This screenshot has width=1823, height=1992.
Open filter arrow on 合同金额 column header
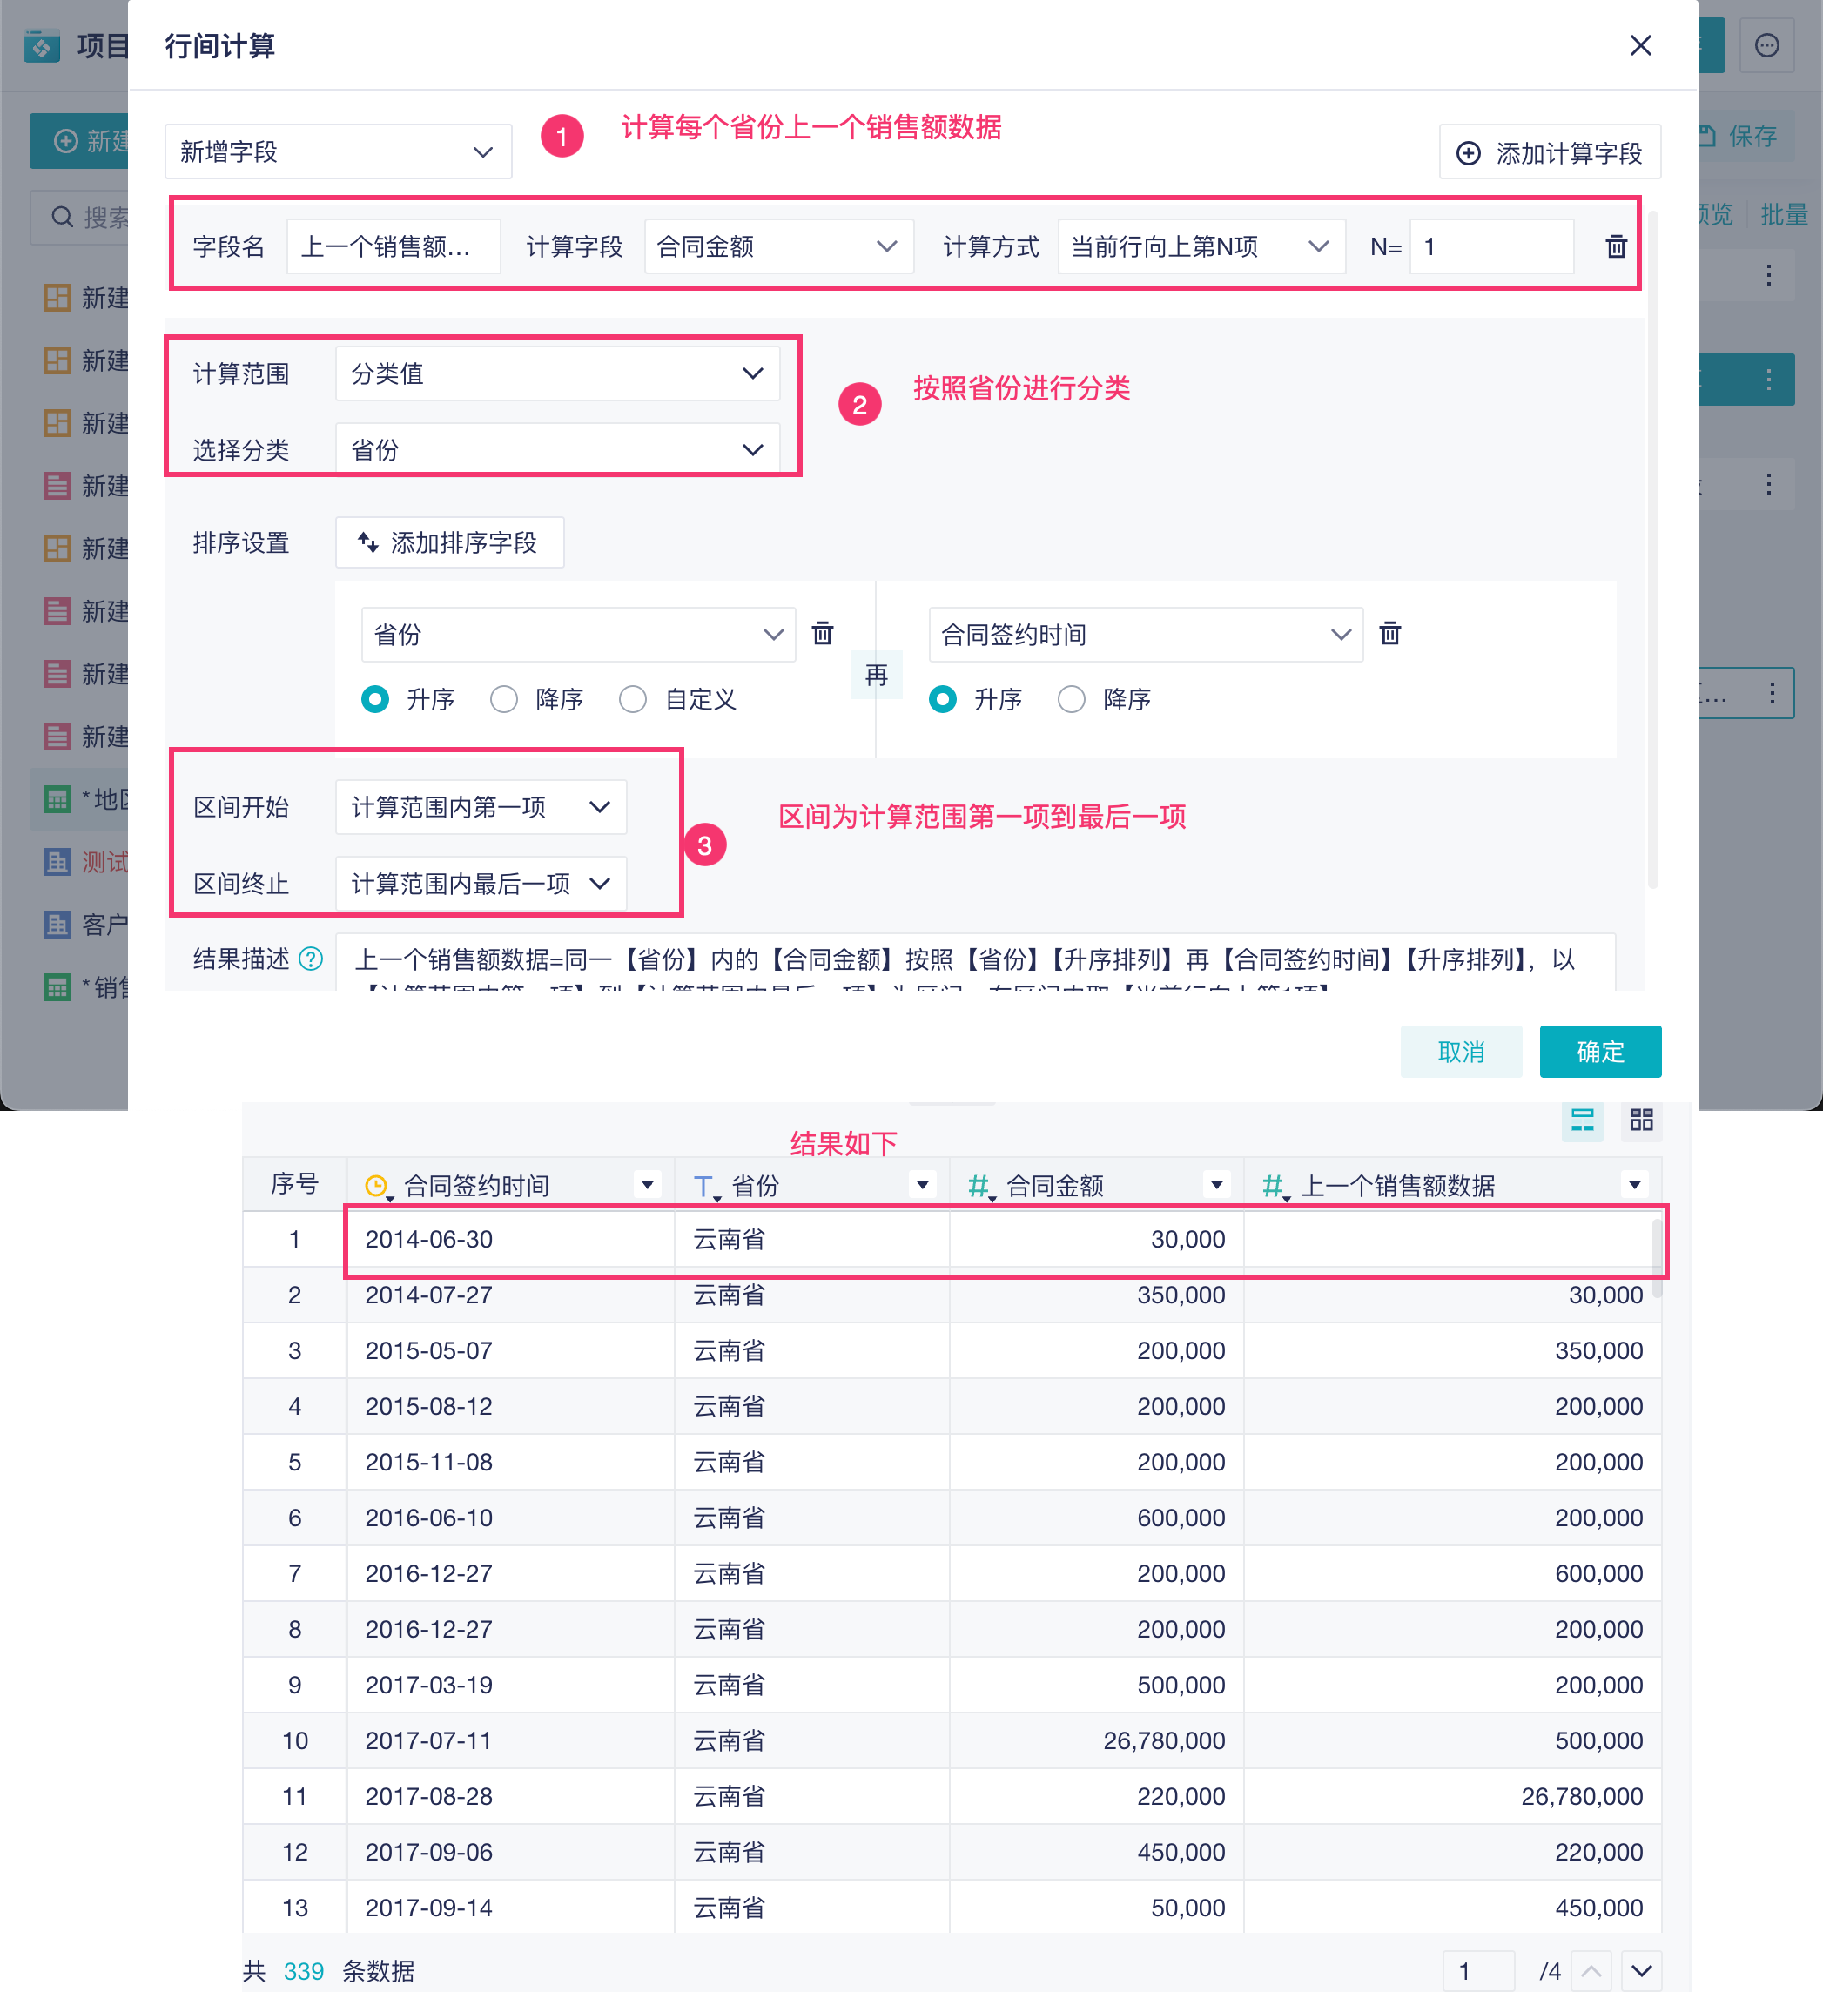(x=1216, y=1185)
